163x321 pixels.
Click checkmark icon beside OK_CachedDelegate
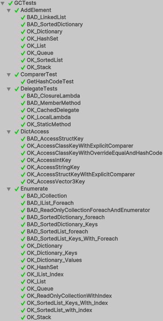pyautogui.click(x=23, y=110)
